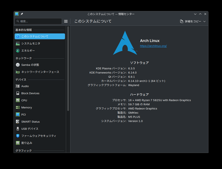Viewport: 222px width, 169px height.
Task: Select エネルギー entry
Action: click(x=40, y=51)
